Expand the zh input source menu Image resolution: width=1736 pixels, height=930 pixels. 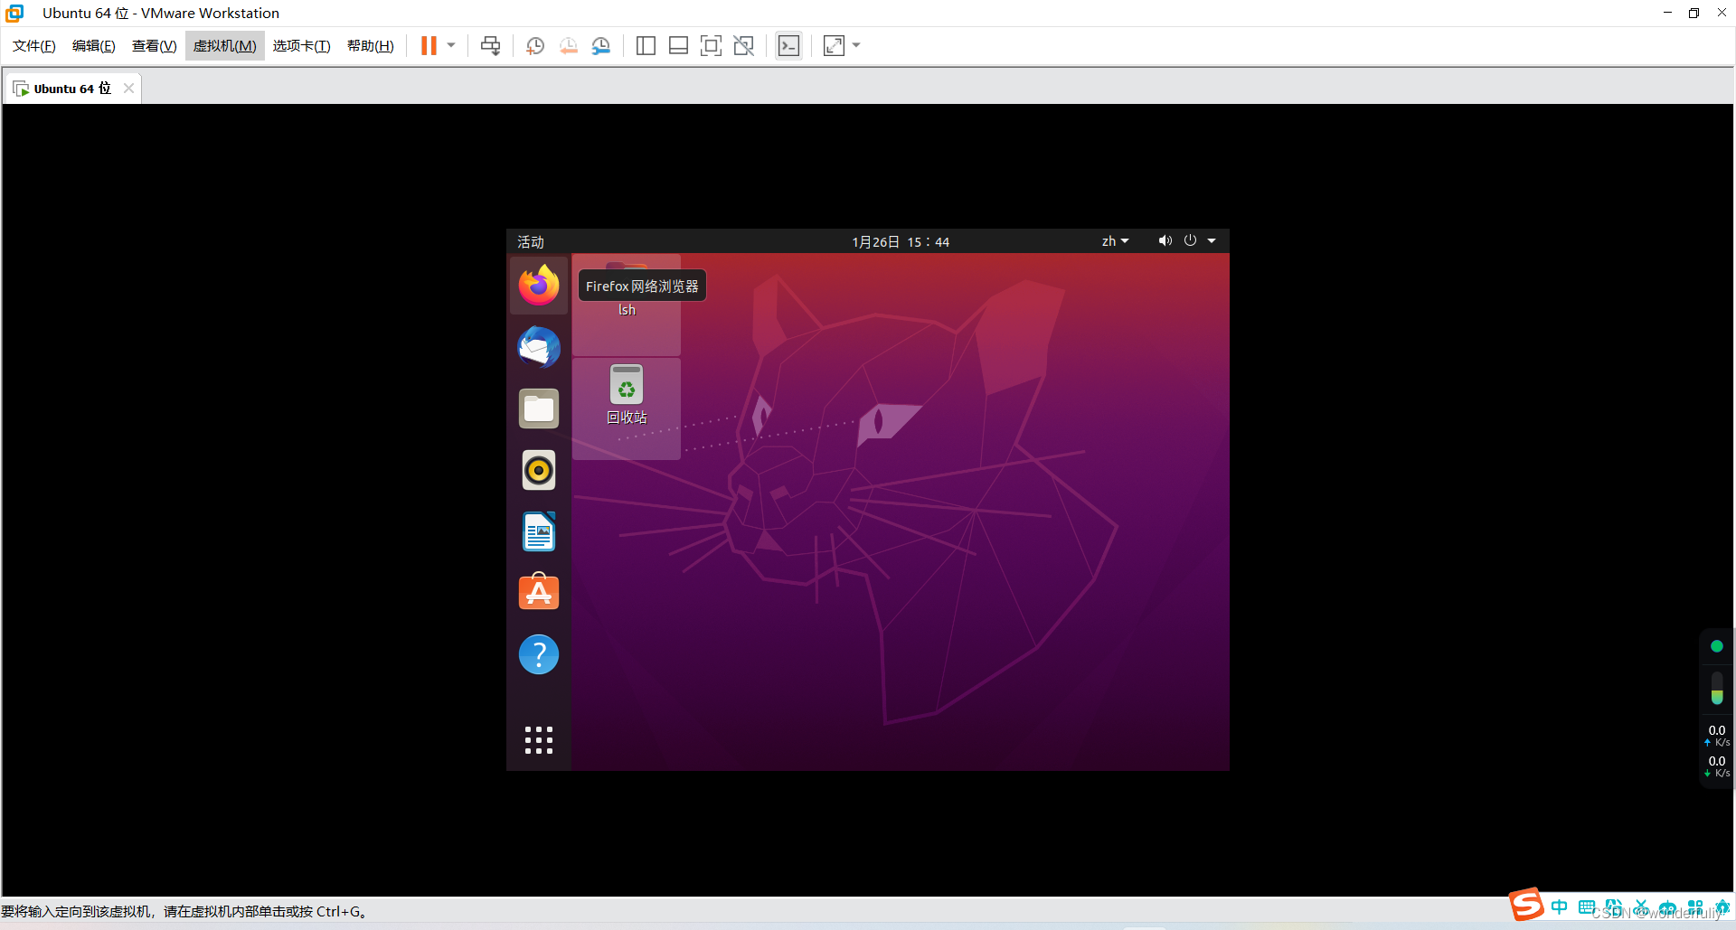click(x=1115, y=241)
